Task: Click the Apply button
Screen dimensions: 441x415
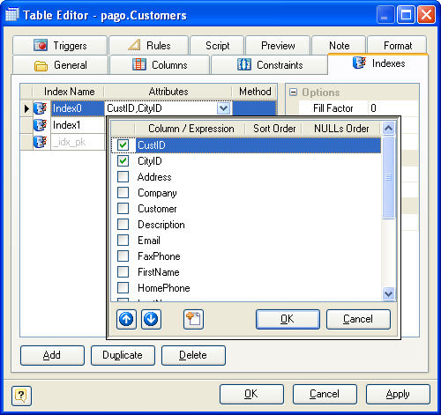Action: 398,394
